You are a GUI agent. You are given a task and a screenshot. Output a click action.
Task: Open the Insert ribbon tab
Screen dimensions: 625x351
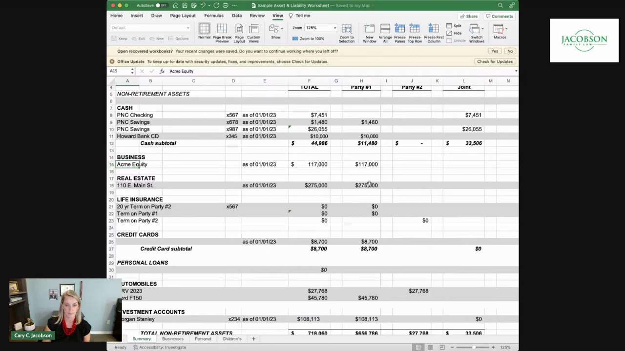[x=137, y=16]
